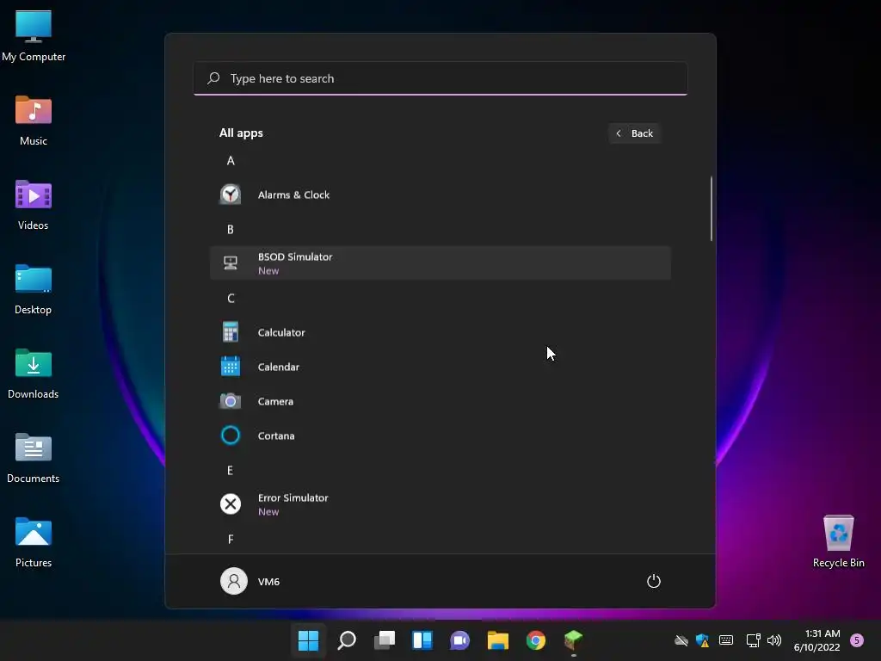Open Widgets from the taskbar
881x661 pixels.
(422, 640)
